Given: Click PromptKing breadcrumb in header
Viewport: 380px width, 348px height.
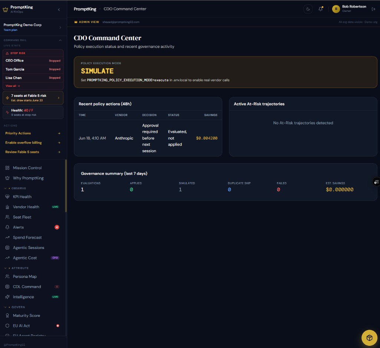Looking at the screenshot, I should [85, 9].
